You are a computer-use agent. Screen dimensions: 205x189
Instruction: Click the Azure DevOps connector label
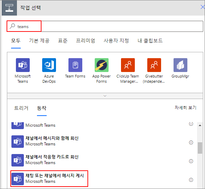tap(49, 79)
